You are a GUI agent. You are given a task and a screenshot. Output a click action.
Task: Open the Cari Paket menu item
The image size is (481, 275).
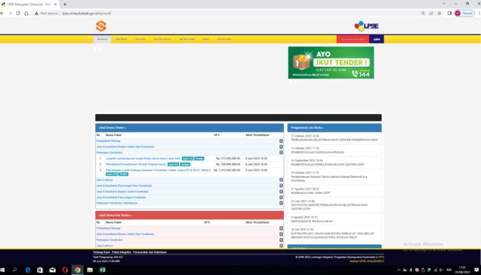[x=122, y=39]
